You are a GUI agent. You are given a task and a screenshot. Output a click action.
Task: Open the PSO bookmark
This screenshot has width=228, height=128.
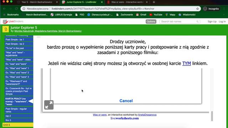point(80,15)
